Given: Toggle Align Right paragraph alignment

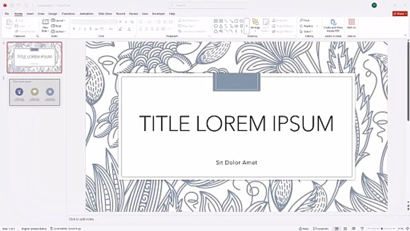Looking at the screenshot, I should click(x=152, y=29).
